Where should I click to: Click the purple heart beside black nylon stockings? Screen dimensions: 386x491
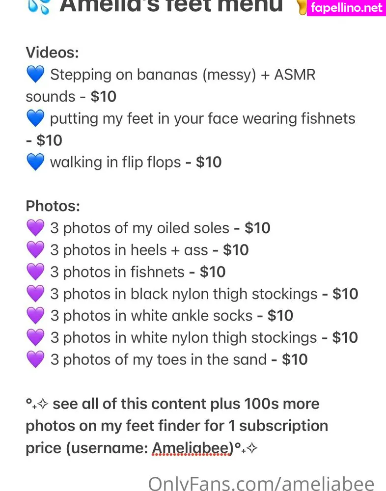(35, 294)
